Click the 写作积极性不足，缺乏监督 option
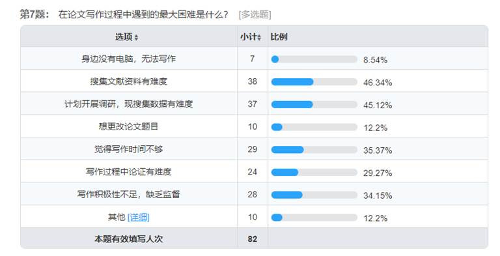 [x=128, y=194]
